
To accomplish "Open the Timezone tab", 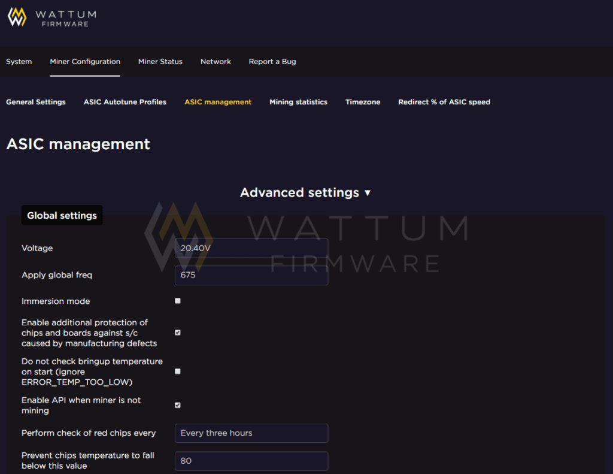I will click(363, 102).
